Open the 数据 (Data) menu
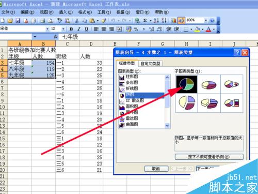 pyautogui.click(x=123, y=12)
